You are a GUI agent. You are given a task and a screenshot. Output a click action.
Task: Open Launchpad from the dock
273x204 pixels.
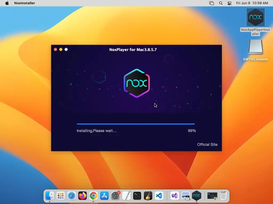point(61,196)
